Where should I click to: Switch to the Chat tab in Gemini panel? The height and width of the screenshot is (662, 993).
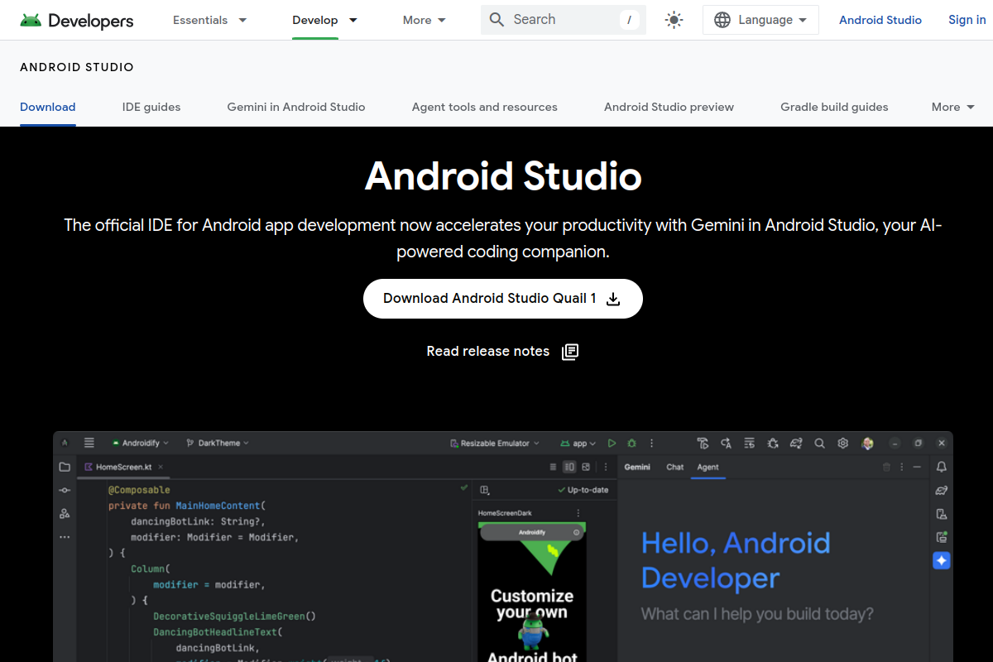(675, 467)
